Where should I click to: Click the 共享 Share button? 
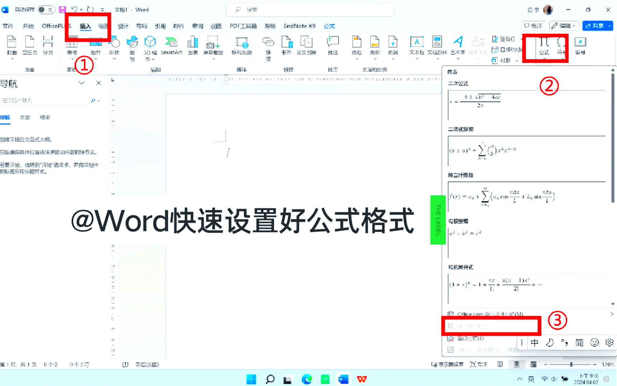[598, 26]
